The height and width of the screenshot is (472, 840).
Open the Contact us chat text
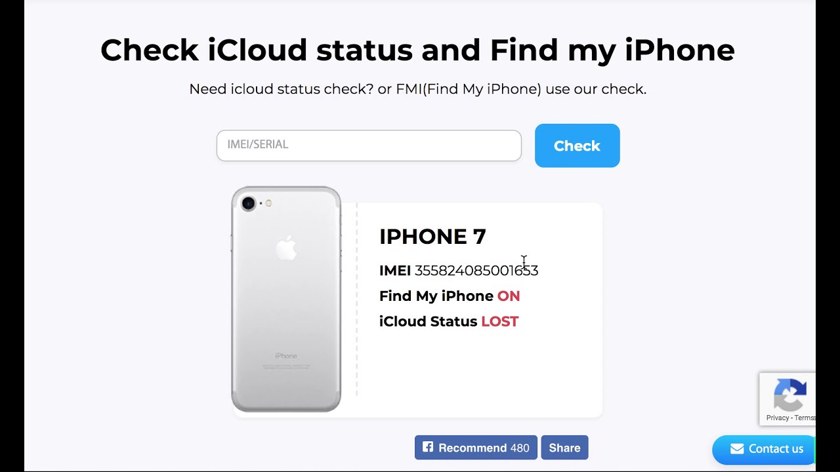coord(776,449)
